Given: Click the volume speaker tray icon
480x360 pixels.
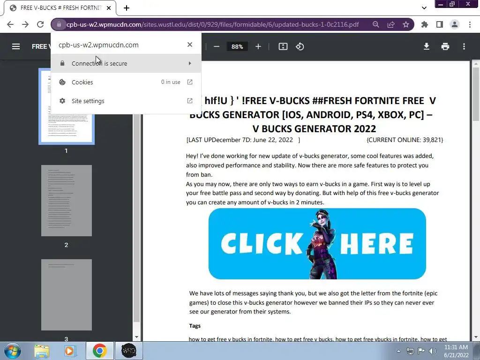Looking at the screenshot, I should [x=433, y=351].
